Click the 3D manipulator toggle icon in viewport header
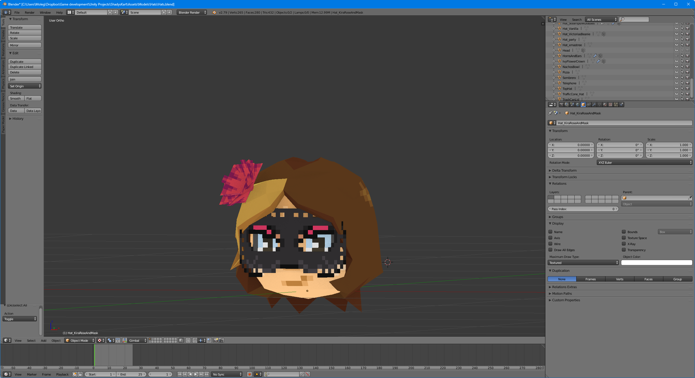This screenshot has height=378, width=695. click(125, 340)
